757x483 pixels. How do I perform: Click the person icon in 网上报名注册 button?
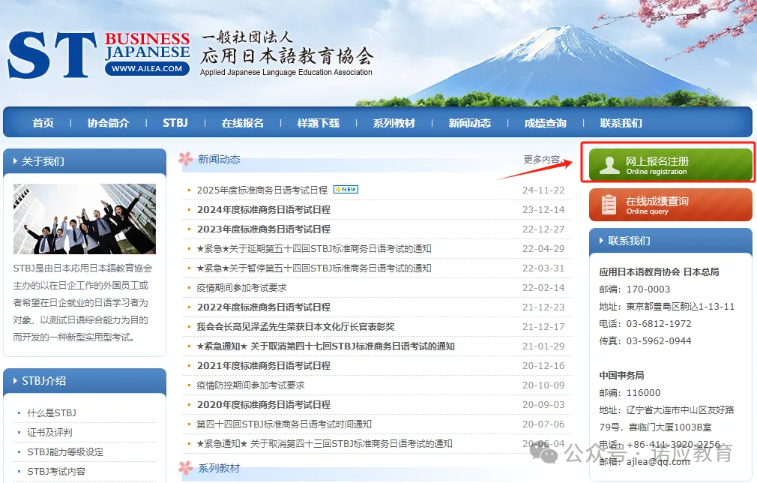click(609, 165)
